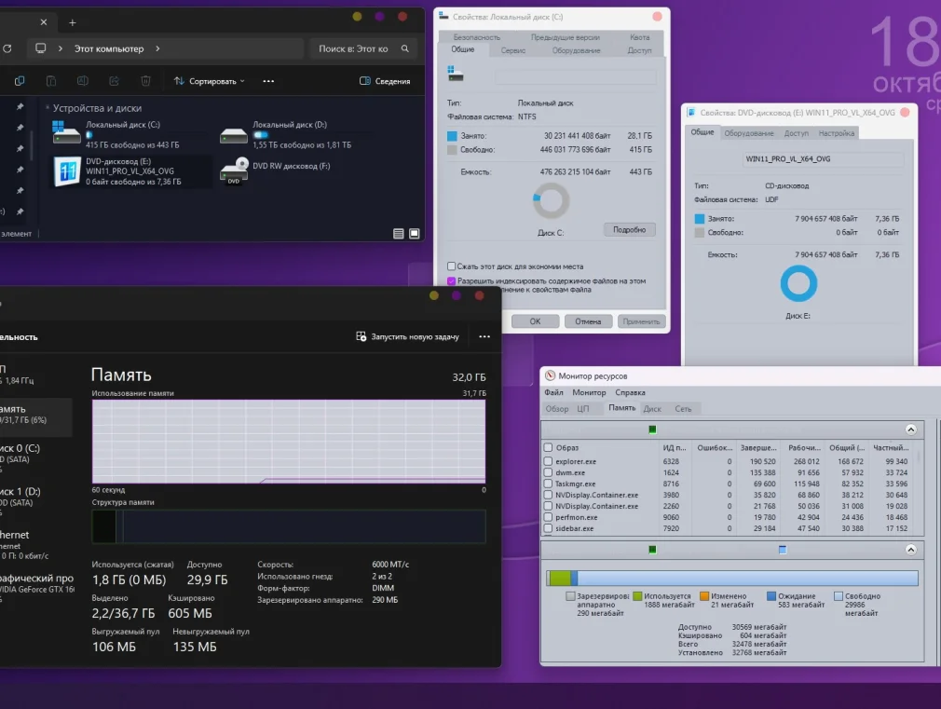The image size is (941, 709).
Task: Collapse the physical memory section chevron
Action: pyautogui.click(x=910, y=550)
